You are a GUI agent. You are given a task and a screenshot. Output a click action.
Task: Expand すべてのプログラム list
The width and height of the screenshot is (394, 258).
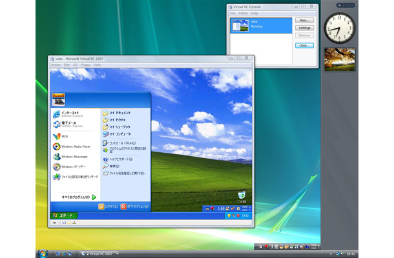[76, 196]
